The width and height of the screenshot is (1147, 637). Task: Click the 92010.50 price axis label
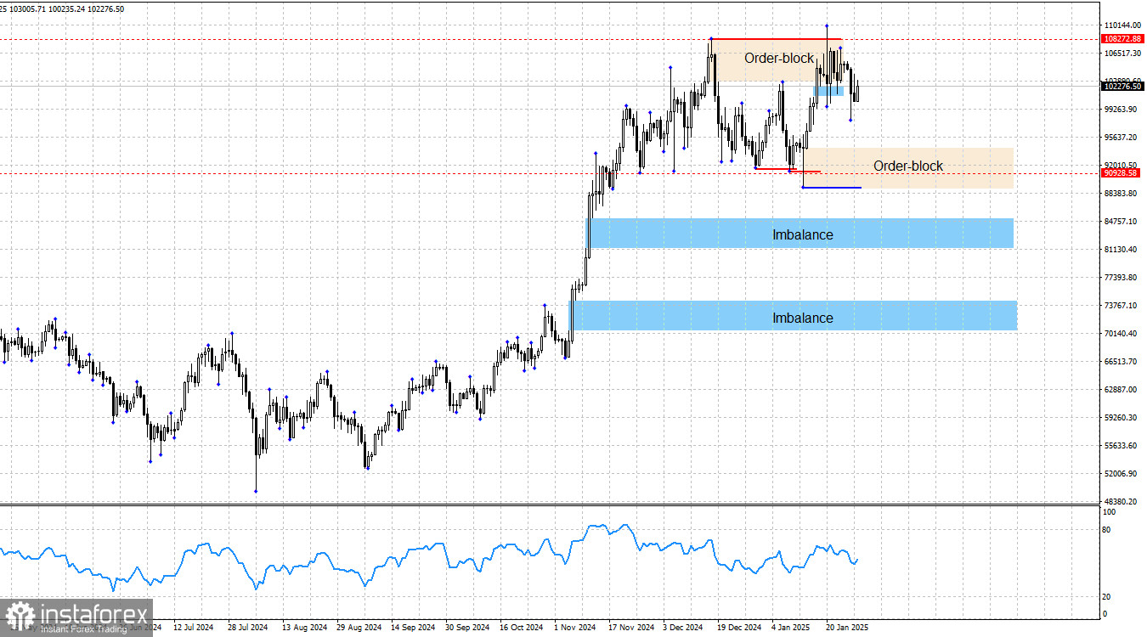pyautogui.click(x=1122, y=166)
